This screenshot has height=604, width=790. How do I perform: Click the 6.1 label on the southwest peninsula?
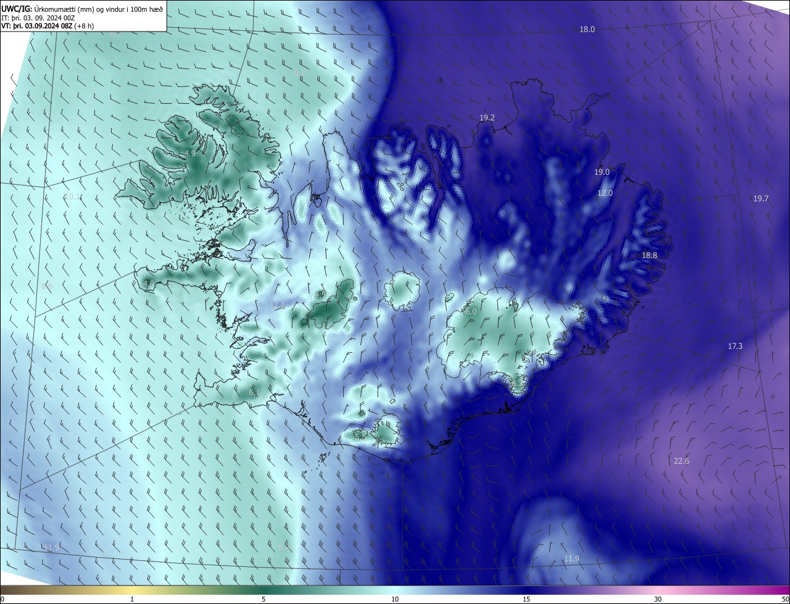[254, 393]
